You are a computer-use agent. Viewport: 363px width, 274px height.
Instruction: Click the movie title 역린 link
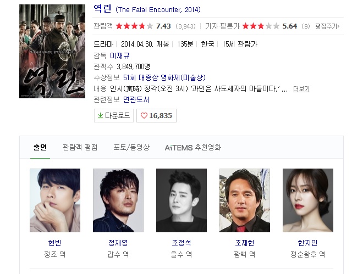click(102, 9)
